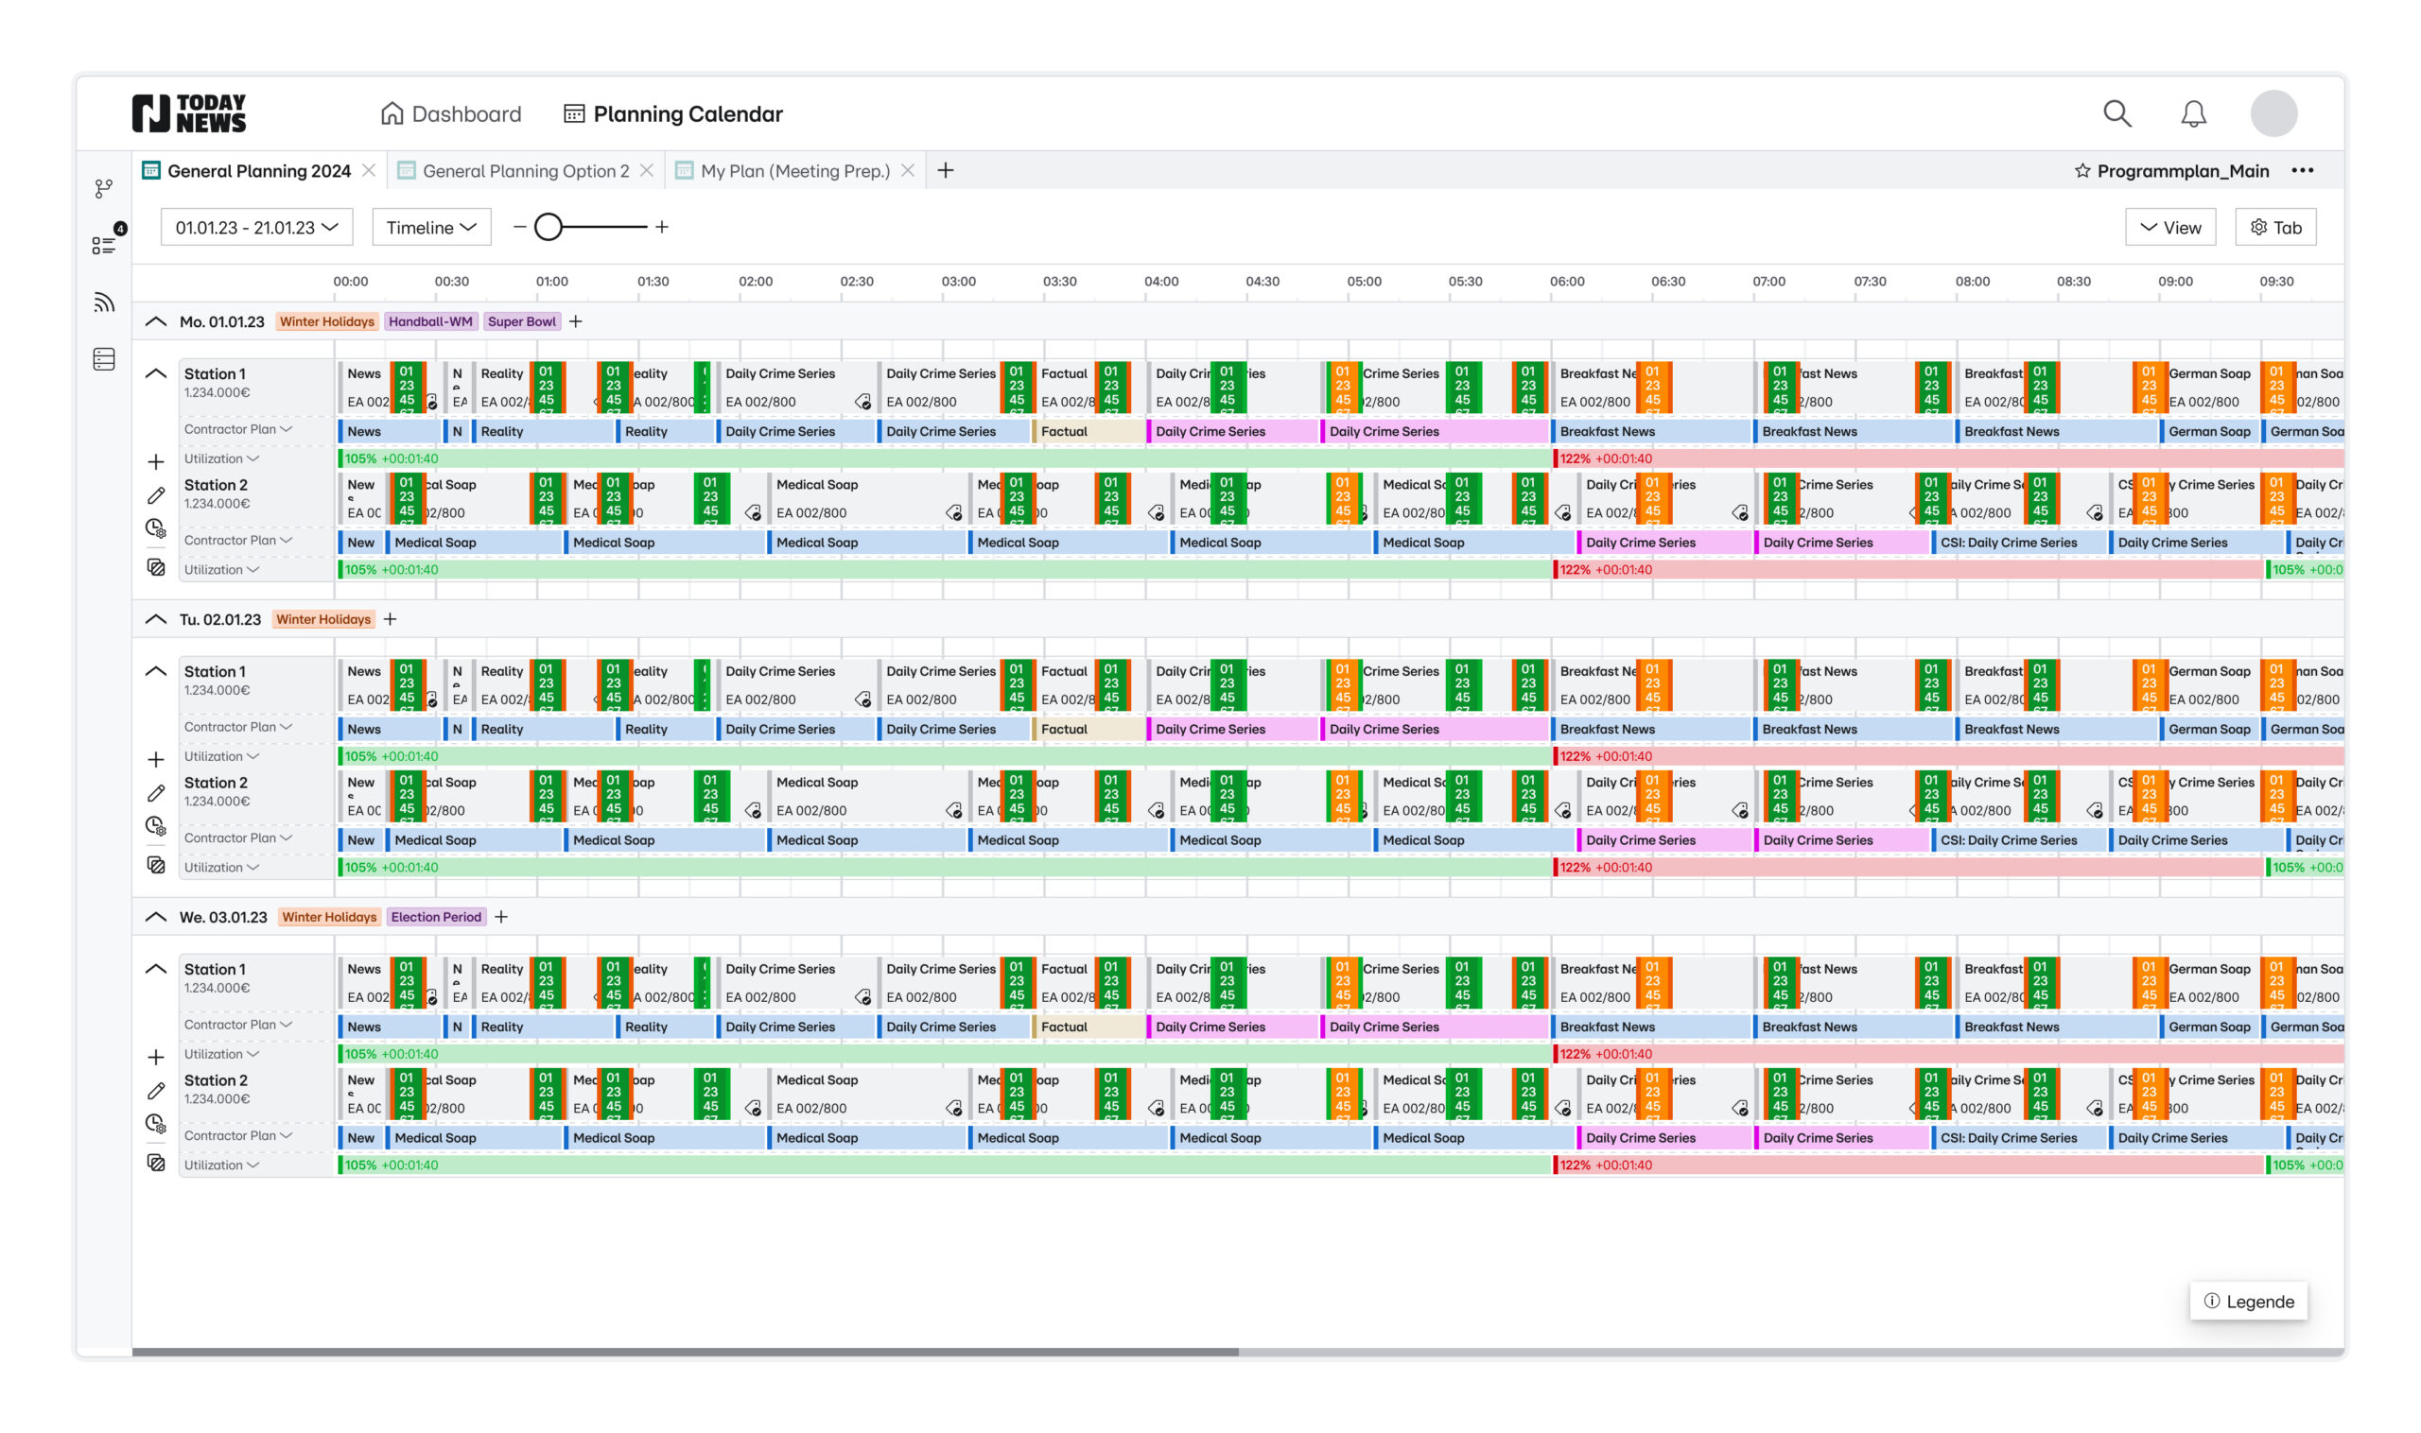Click the Legende button
Viewport: 2421px width, 1433px height.
(x=2247, y=1301)
